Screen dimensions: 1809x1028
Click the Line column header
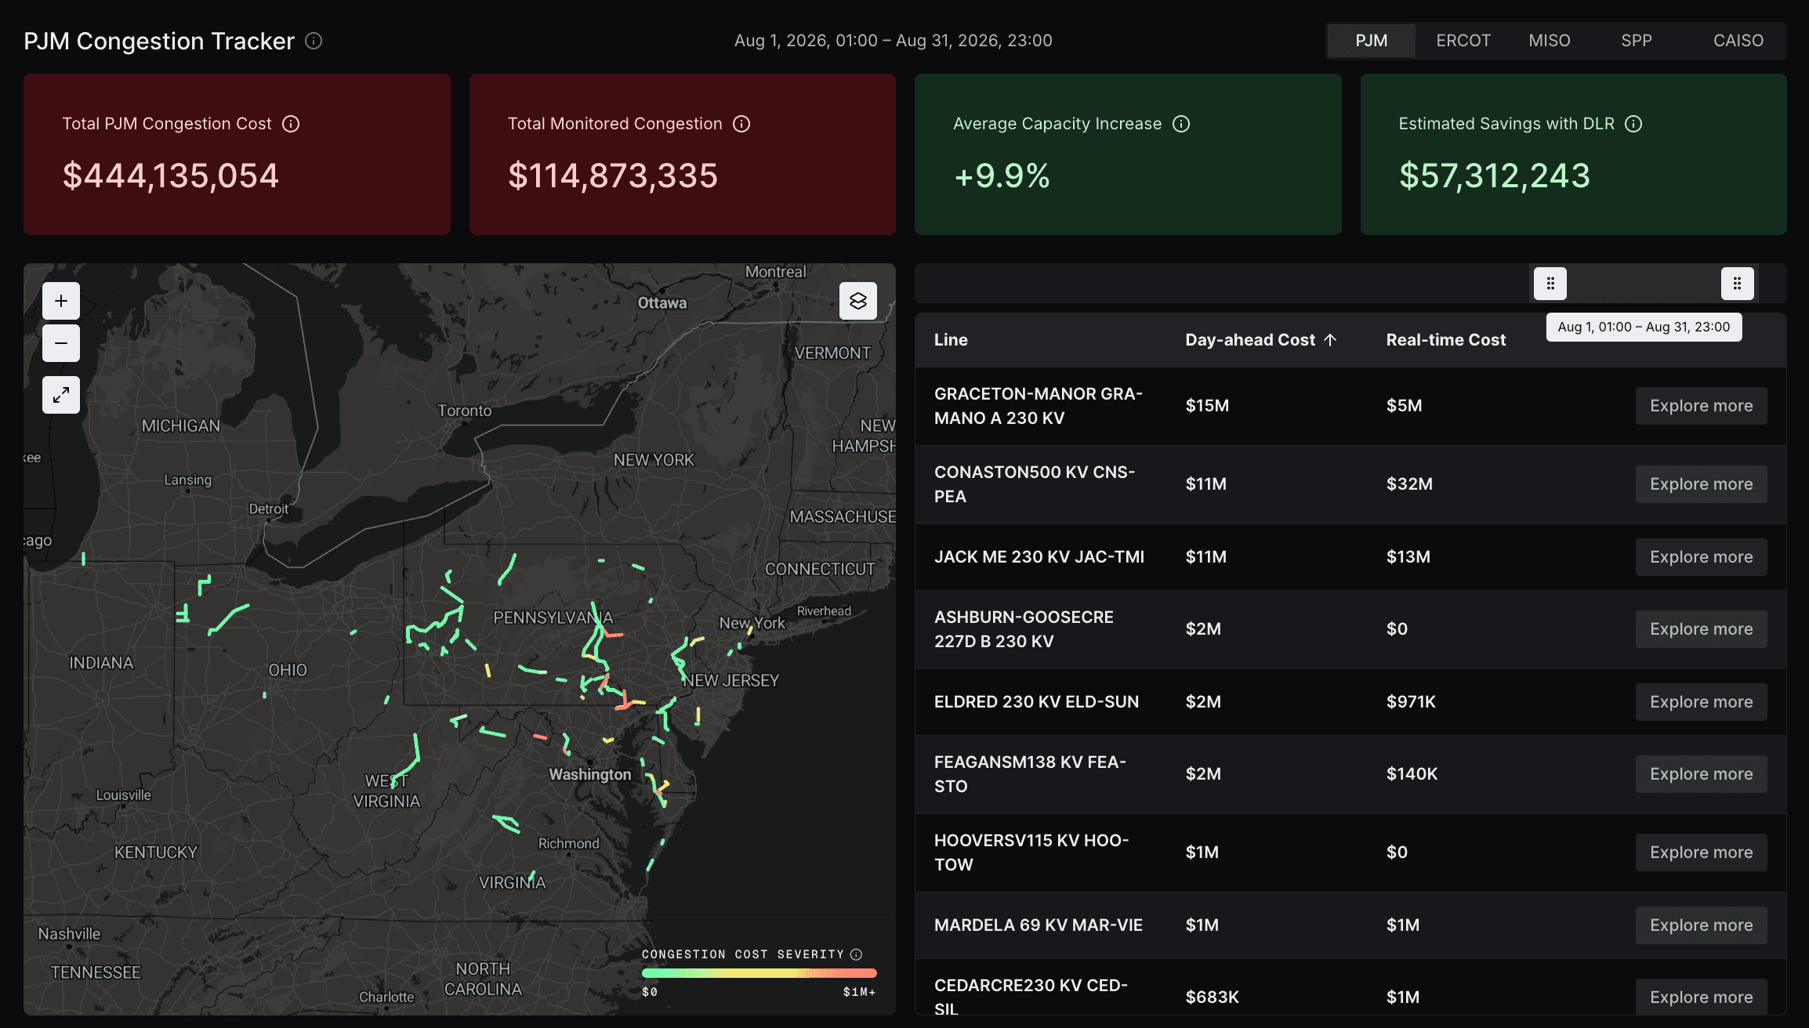[x=951, y=340]
